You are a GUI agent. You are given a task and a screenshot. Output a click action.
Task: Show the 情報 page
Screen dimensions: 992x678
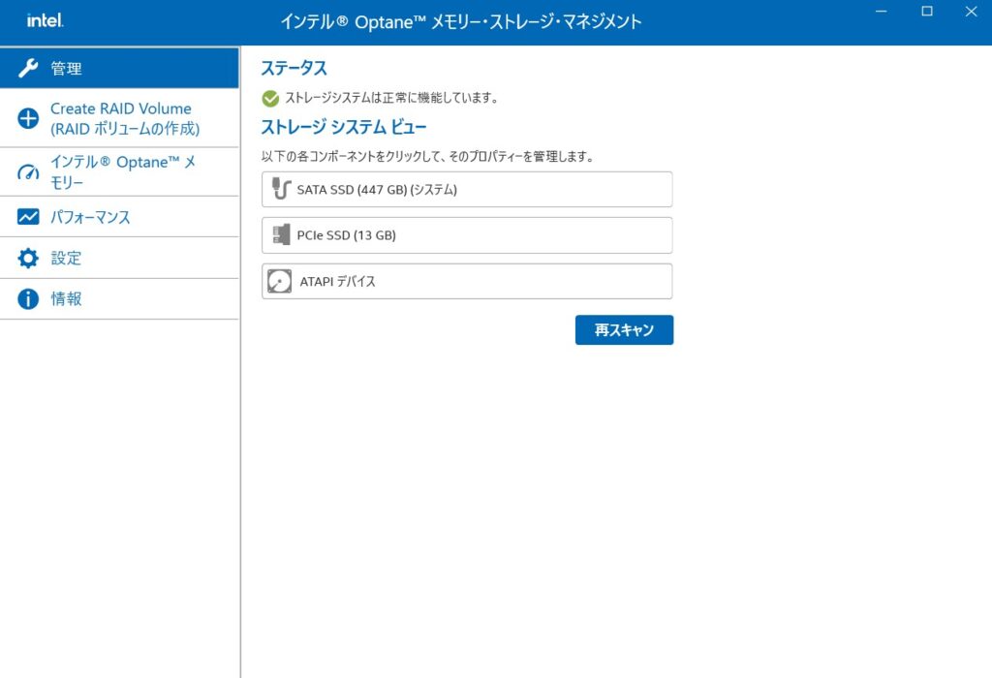coord(119,298)
